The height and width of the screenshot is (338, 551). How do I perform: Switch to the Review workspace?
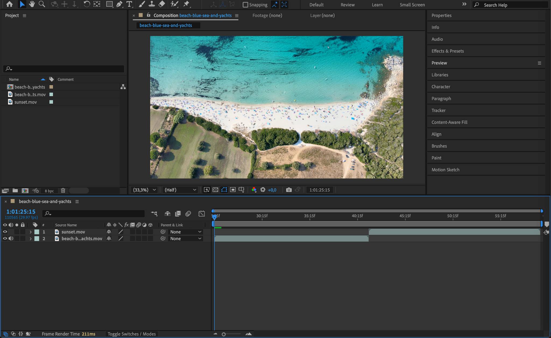347,5
